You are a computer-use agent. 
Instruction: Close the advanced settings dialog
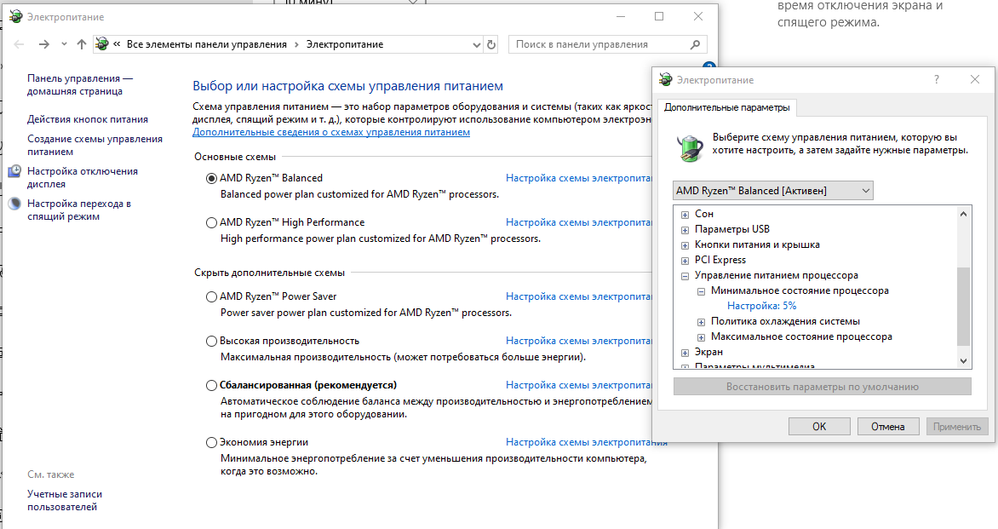point(974,79)
